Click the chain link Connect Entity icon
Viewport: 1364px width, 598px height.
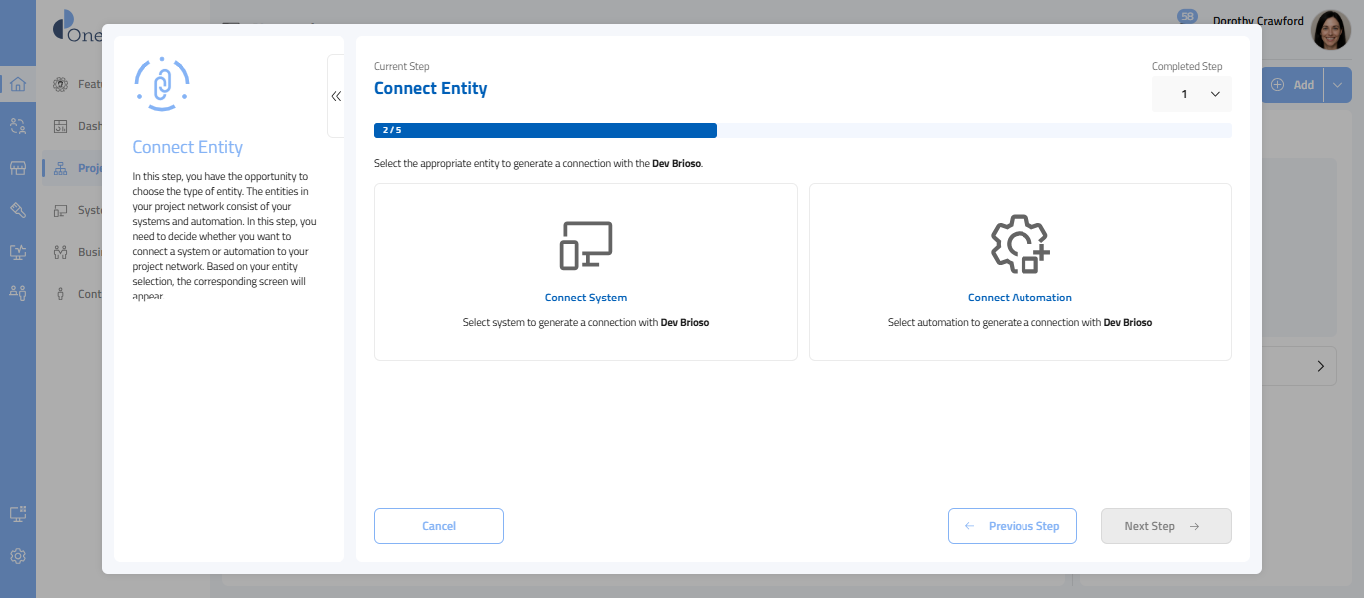162,85
